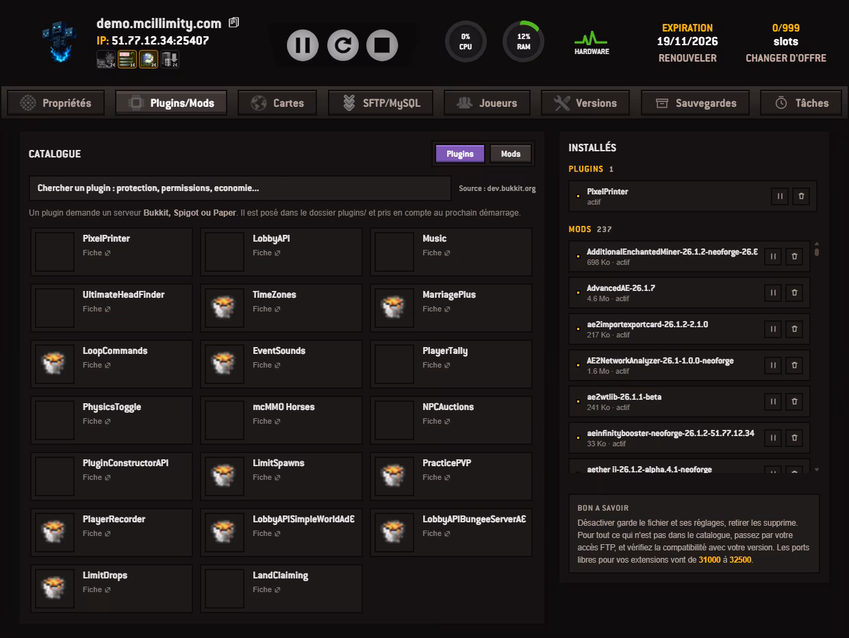Click the PracticePVP plugin thumbnail
This screenshot has width=849, height=638.
pyautogui.click(x=394, y=476)
